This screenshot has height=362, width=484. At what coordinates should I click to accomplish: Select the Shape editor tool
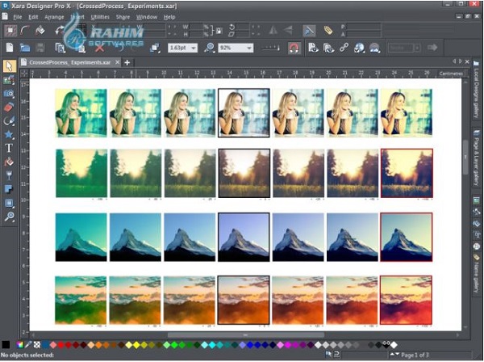(9, 121)
